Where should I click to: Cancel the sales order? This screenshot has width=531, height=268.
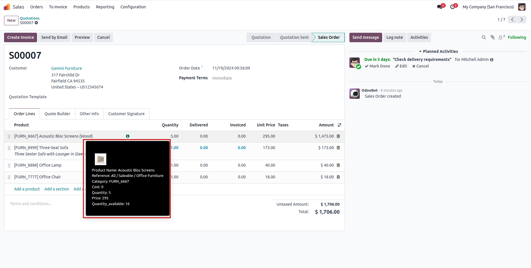point(103,37)
